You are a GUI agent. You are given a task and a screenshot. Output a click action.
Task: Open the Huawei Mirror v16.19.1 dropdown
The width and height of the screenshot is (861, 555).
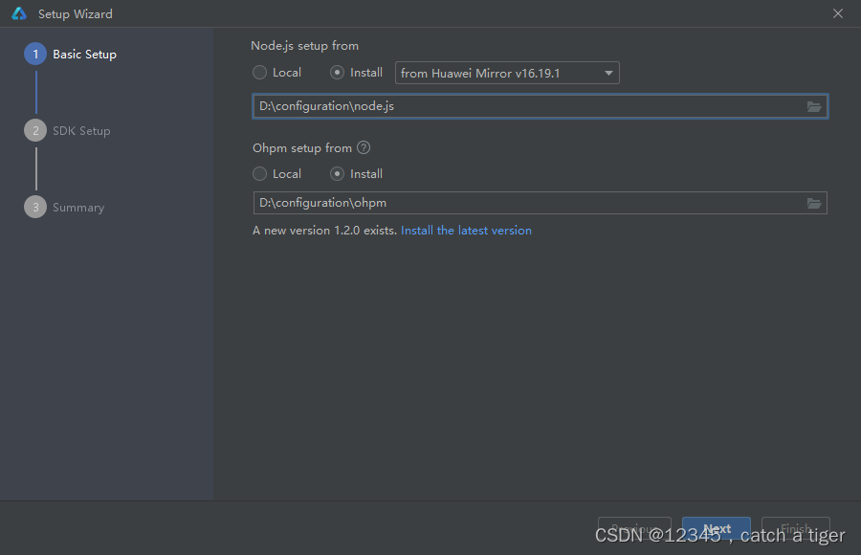coord(507,73)
